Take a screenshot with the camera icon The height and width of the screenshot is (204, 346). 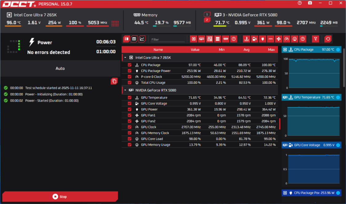pos(310,3)
